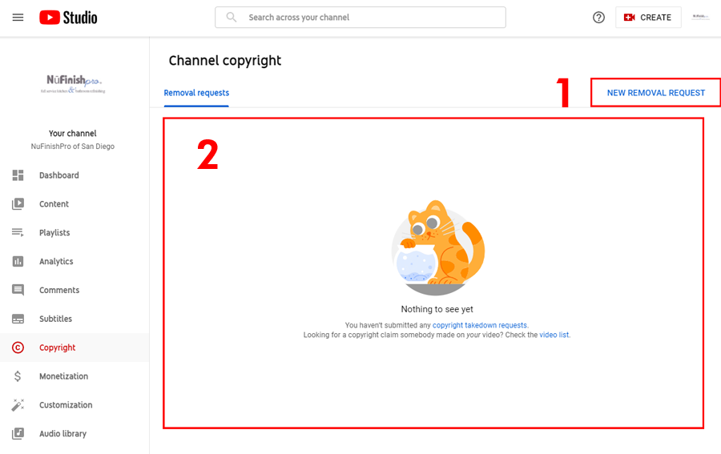Click the help question mark icon
This screenshot has width=721, height=454.
[x=598, y=18]
